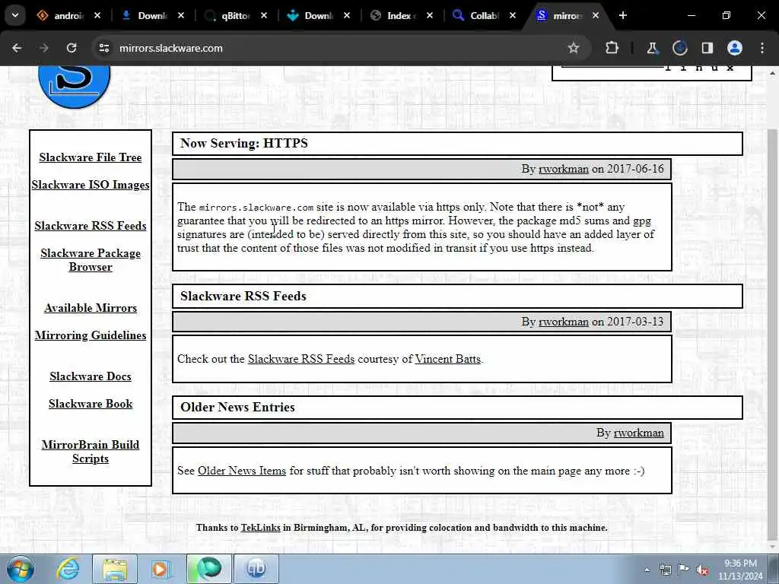Open Action Center flag icon
Viewport: 779px width, 584px height.
point(684,570)
